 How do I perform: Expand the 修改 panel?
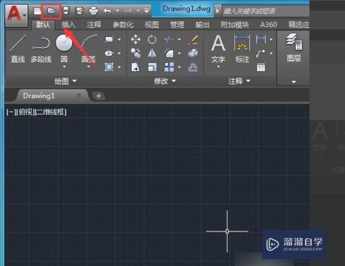[x=165, y=81]
